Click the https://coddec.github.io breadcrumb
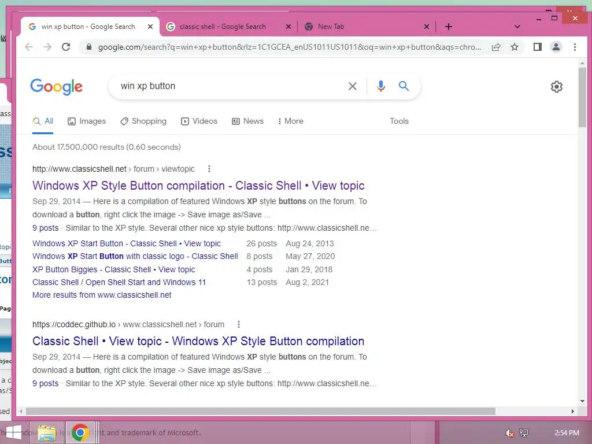The width and height of the screenshot is (592, 444). [x=74, y=325]
